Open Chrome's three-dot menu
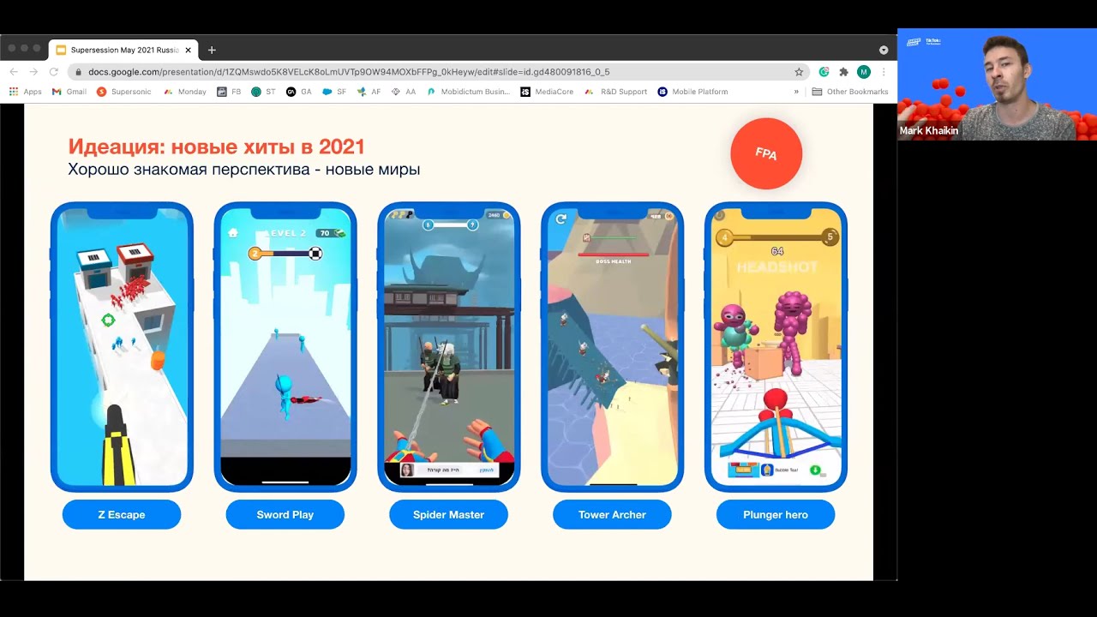 tap(884, 72)
